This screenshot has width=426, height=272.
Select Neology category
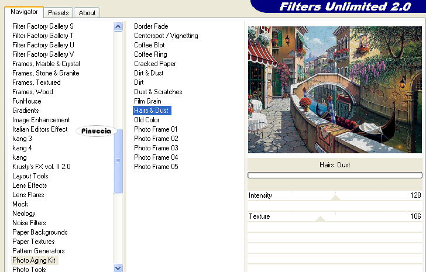[24, 214]
